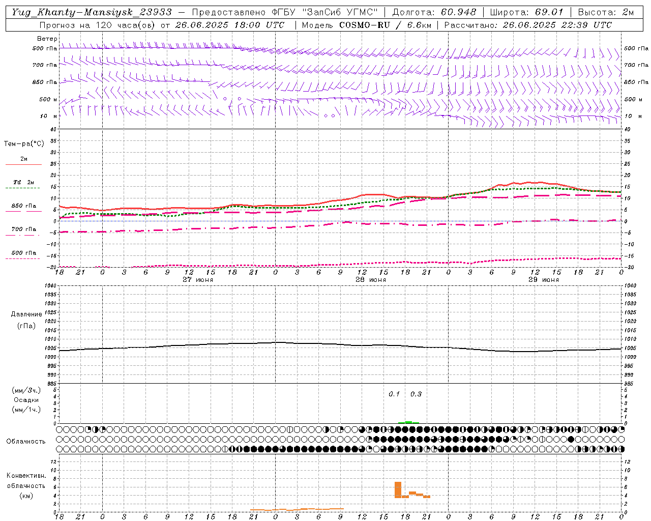This screenshot has height=521, width=651.
Task: Click the Облачность cloud cover label
Action: 26,441
